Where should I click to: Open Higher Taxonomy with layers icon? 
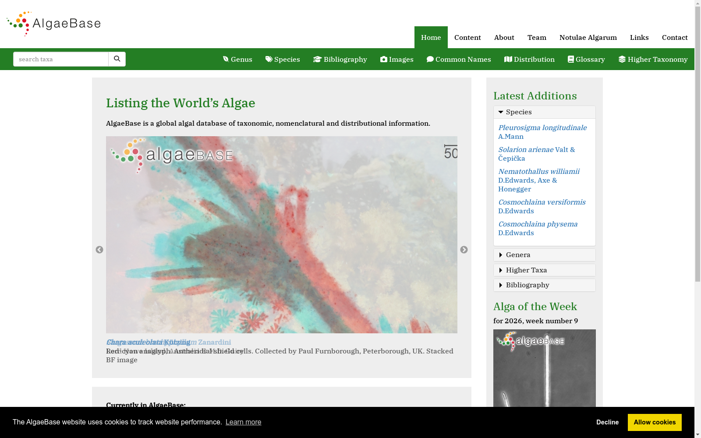tap(653, 59)
